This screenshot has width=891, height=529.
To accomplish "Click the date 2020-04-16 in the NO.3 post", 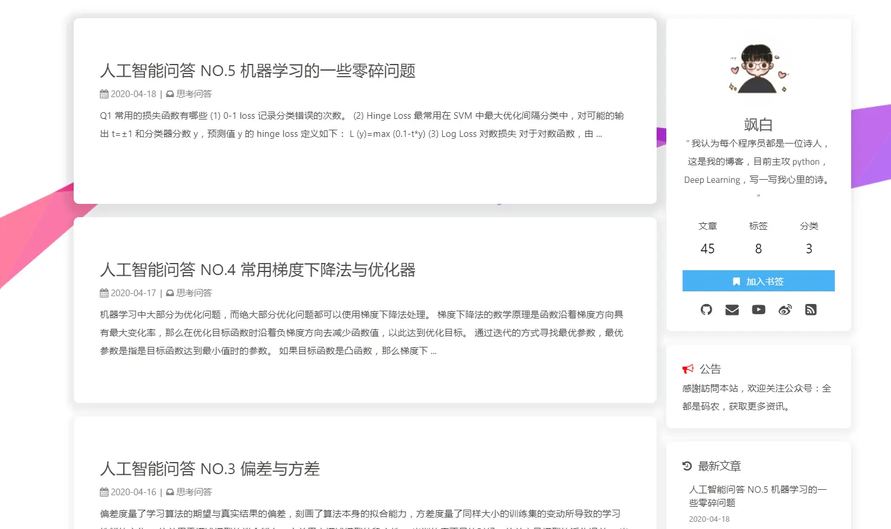I will (x=133, y=492).
